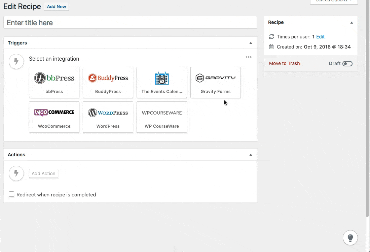This screenshot has width=370, height=252.
Task: Select the bbPress integration
Action: coord(54,82)
